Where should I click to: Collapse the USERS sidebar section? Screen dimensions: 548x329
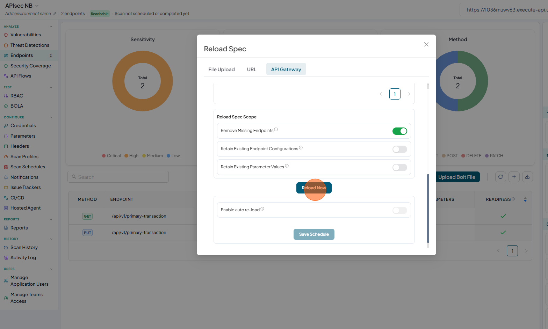(51, 269)
